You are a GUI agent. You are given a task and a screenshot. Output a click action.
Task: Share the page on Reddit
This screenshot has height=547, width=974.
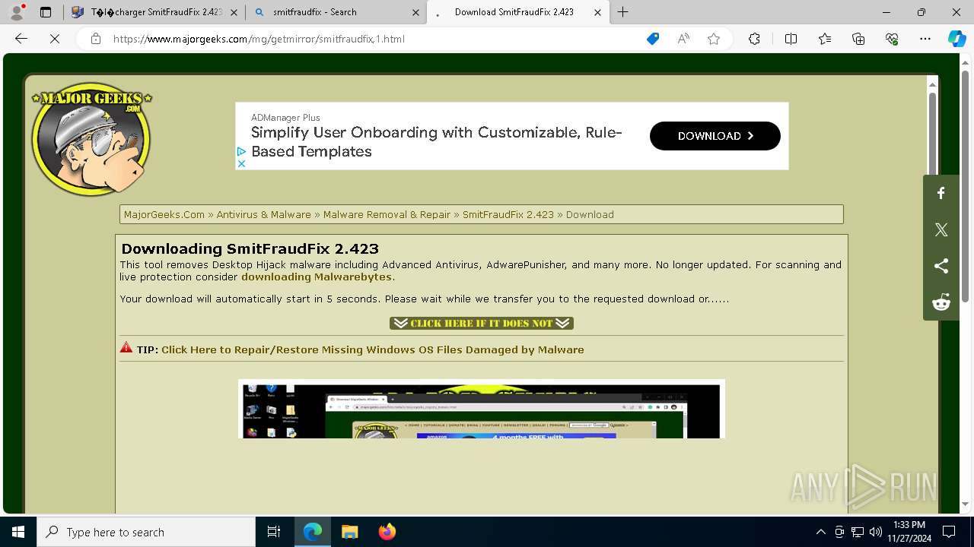coord(941,302)
